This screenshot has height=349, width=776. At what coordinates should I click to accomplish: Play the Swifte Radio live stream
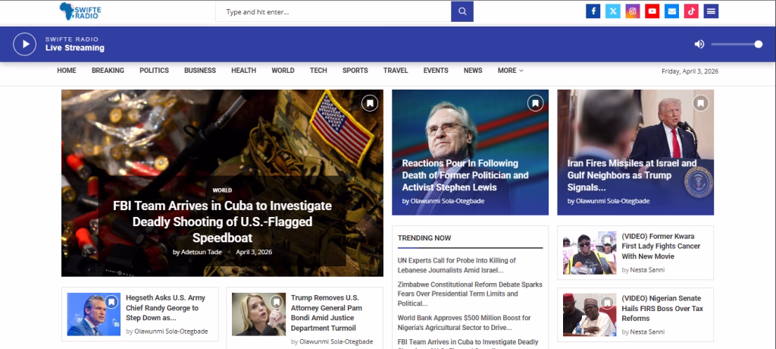(x=24, y=44)
